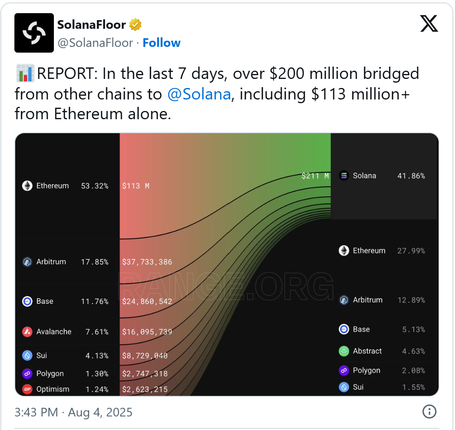The width and height of the screenshot is (455, 430).
Task: Click the Follow link
Action: click(161, 43)
